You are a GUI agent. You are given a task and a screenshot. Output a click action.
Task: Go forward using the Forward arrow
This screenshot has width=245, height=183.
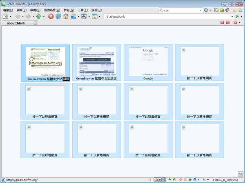coord(28,16)
